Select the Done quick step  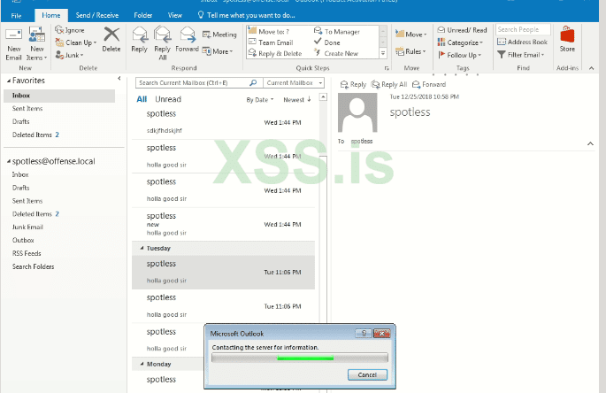pos(327,42)
